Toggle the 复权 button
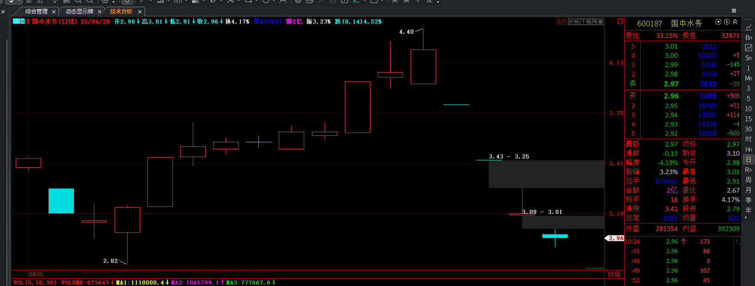This screenshot has width=755, height=286. point(562,22)
